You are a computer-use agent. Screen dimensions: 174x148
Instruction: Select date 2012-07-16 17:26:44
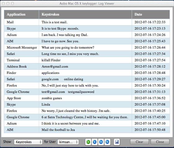(x=150, y=47)
